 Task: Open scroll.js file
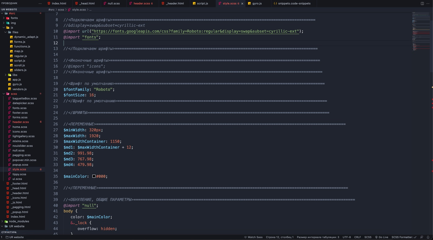coord(19,65)
